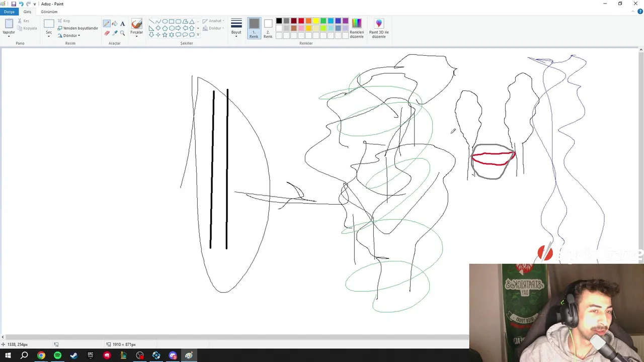Select the Magnifier tool
Screen dimensions: 644x362
[x=122, y=33]
